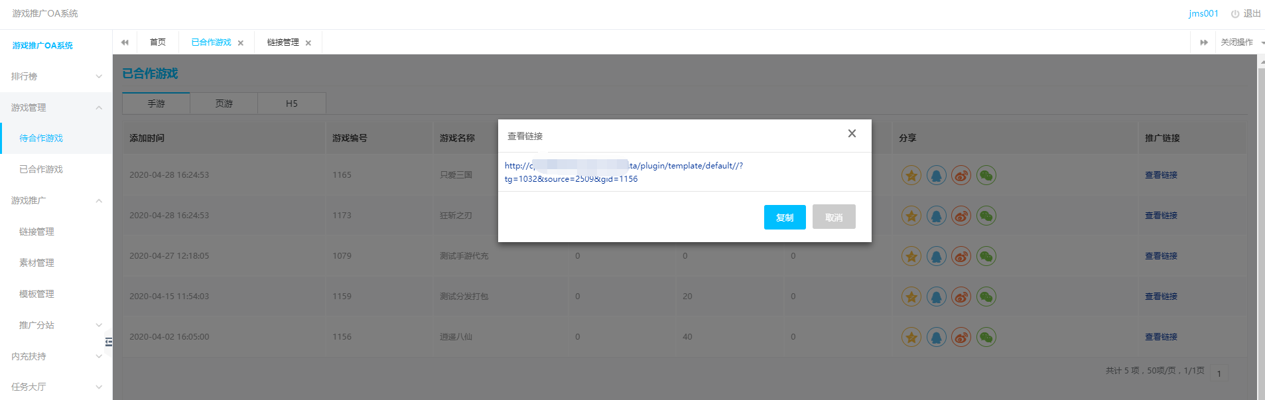Click Weibo share icon in 只爱三国 row

coord(961,176)
